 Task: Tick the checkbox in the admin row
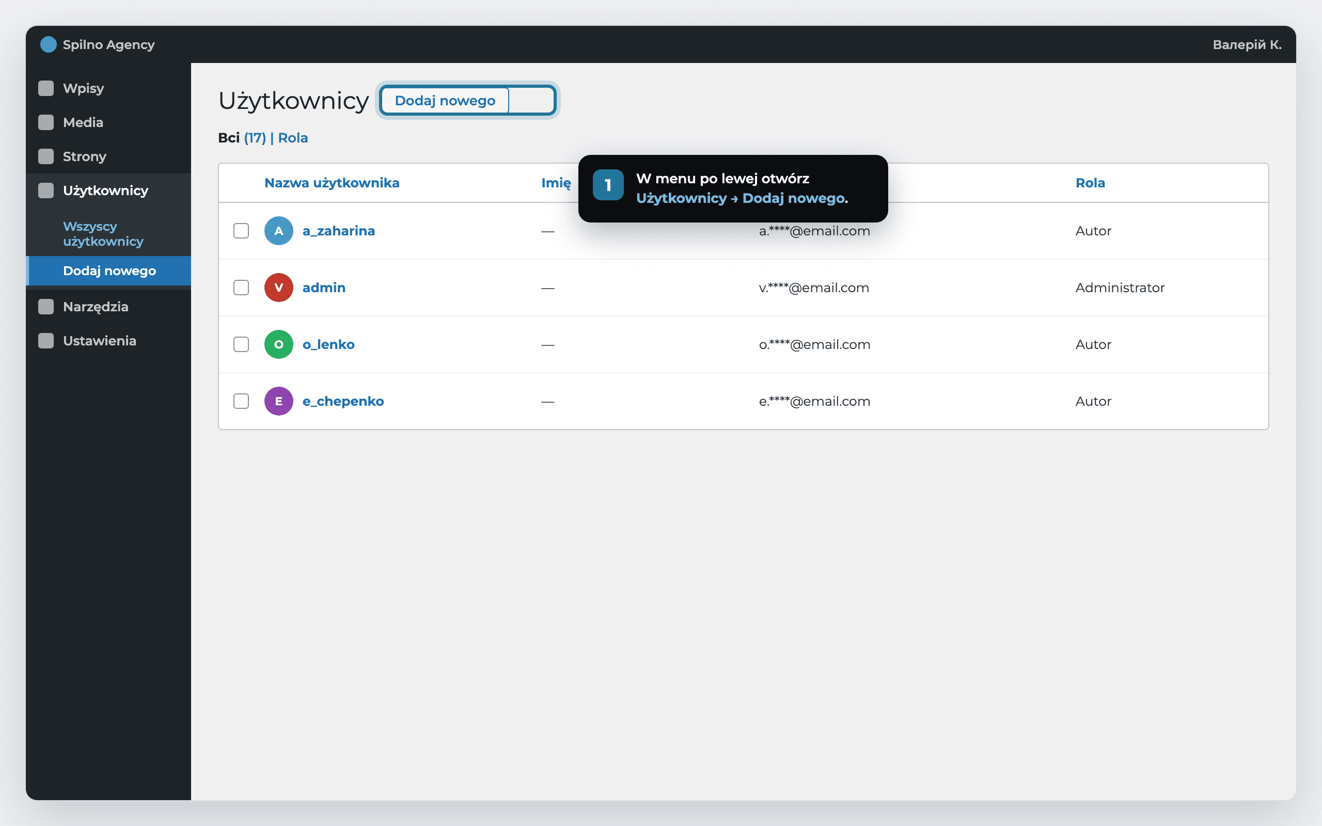[241, 288]
